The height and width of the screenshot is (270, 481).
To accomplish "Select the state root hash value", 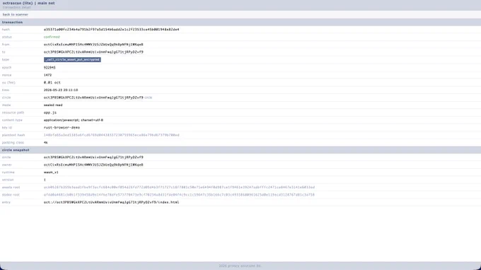I will pyautogui.click(x=179, y=194).
